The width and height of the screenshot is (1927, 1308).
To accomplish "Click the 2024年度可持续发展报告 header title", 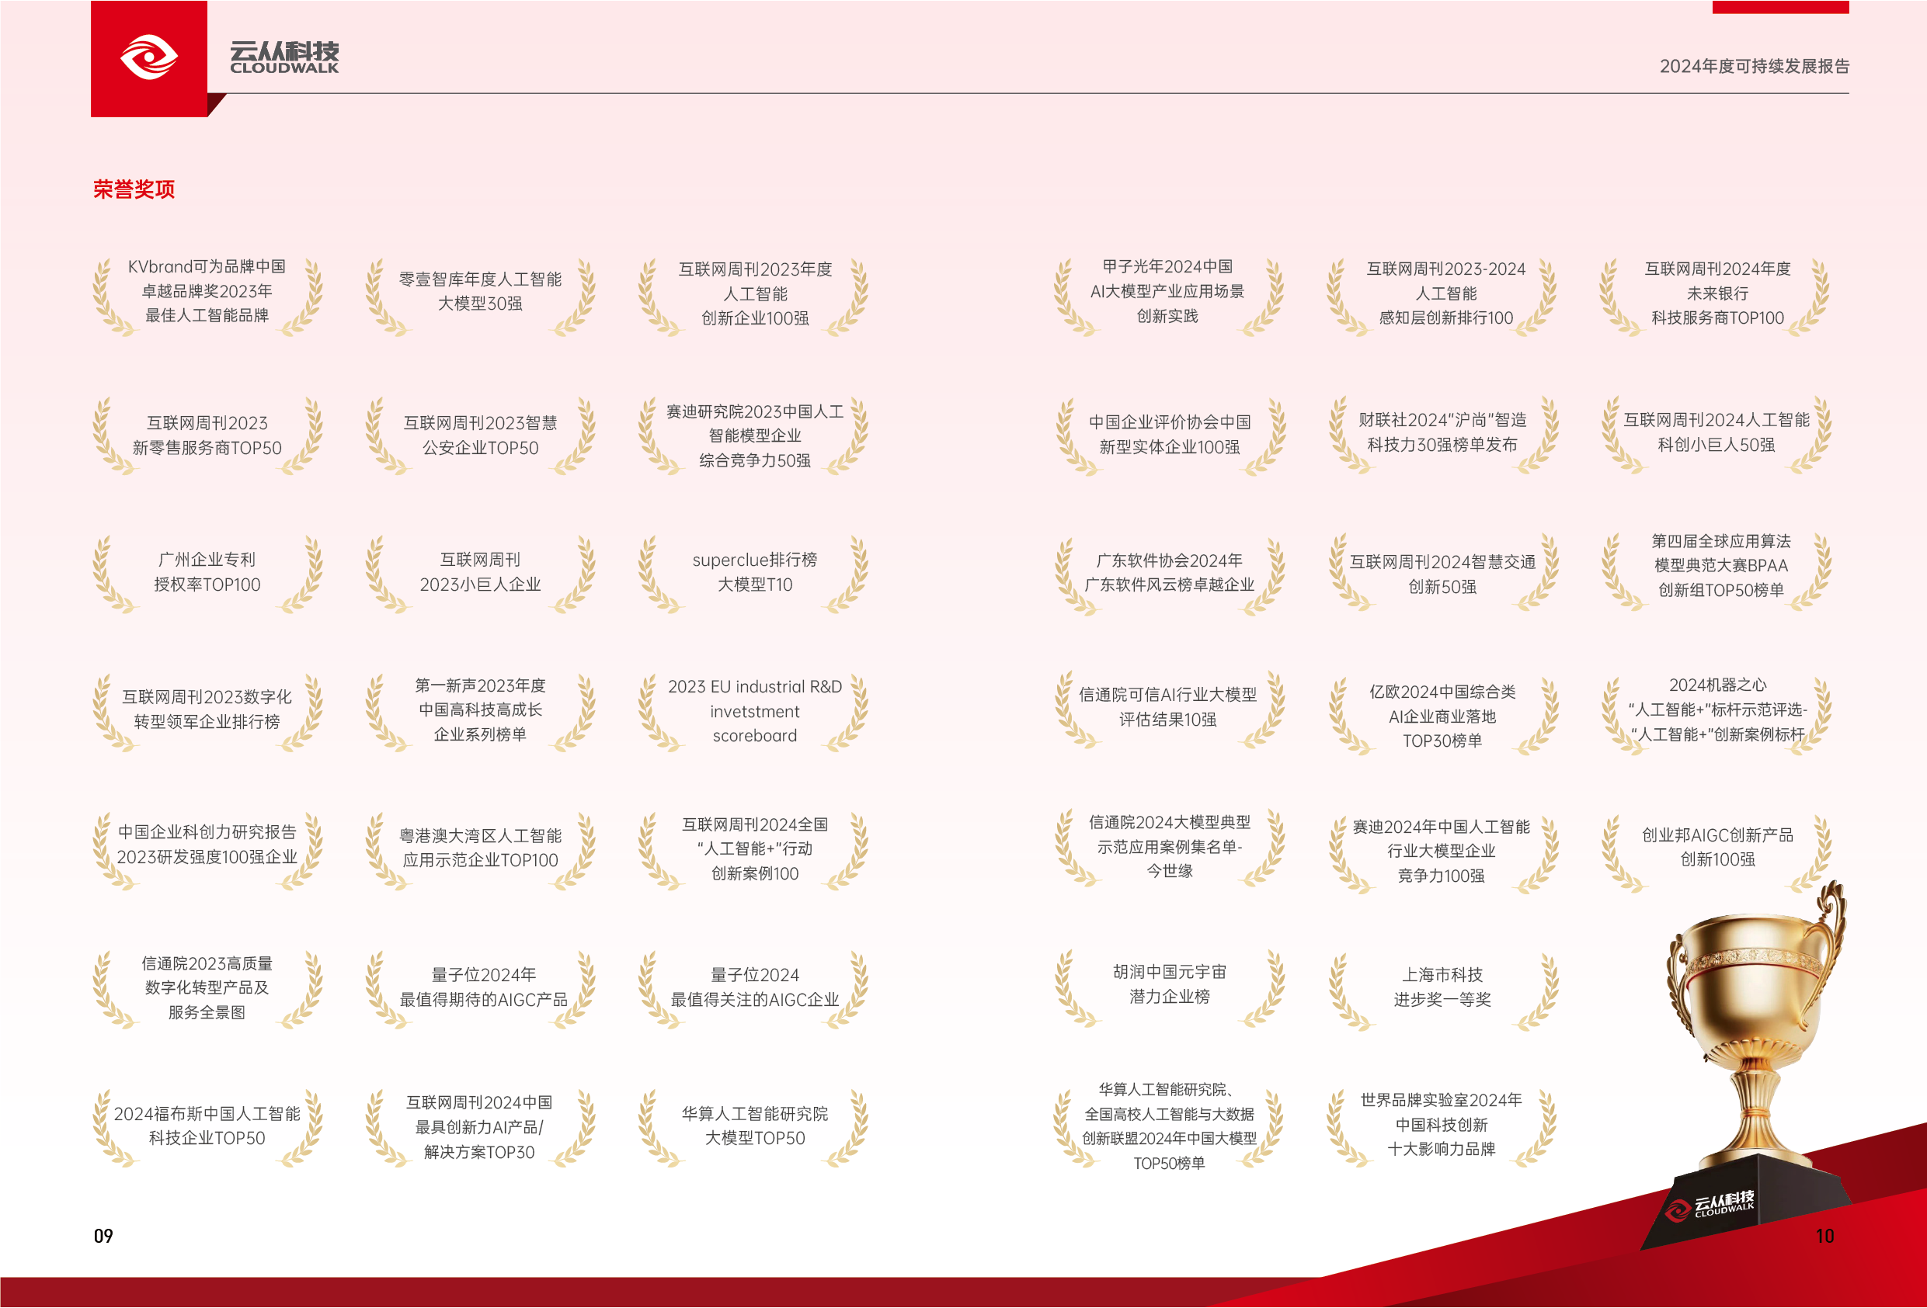I will pyautogui.click(x=1754, y=66).
